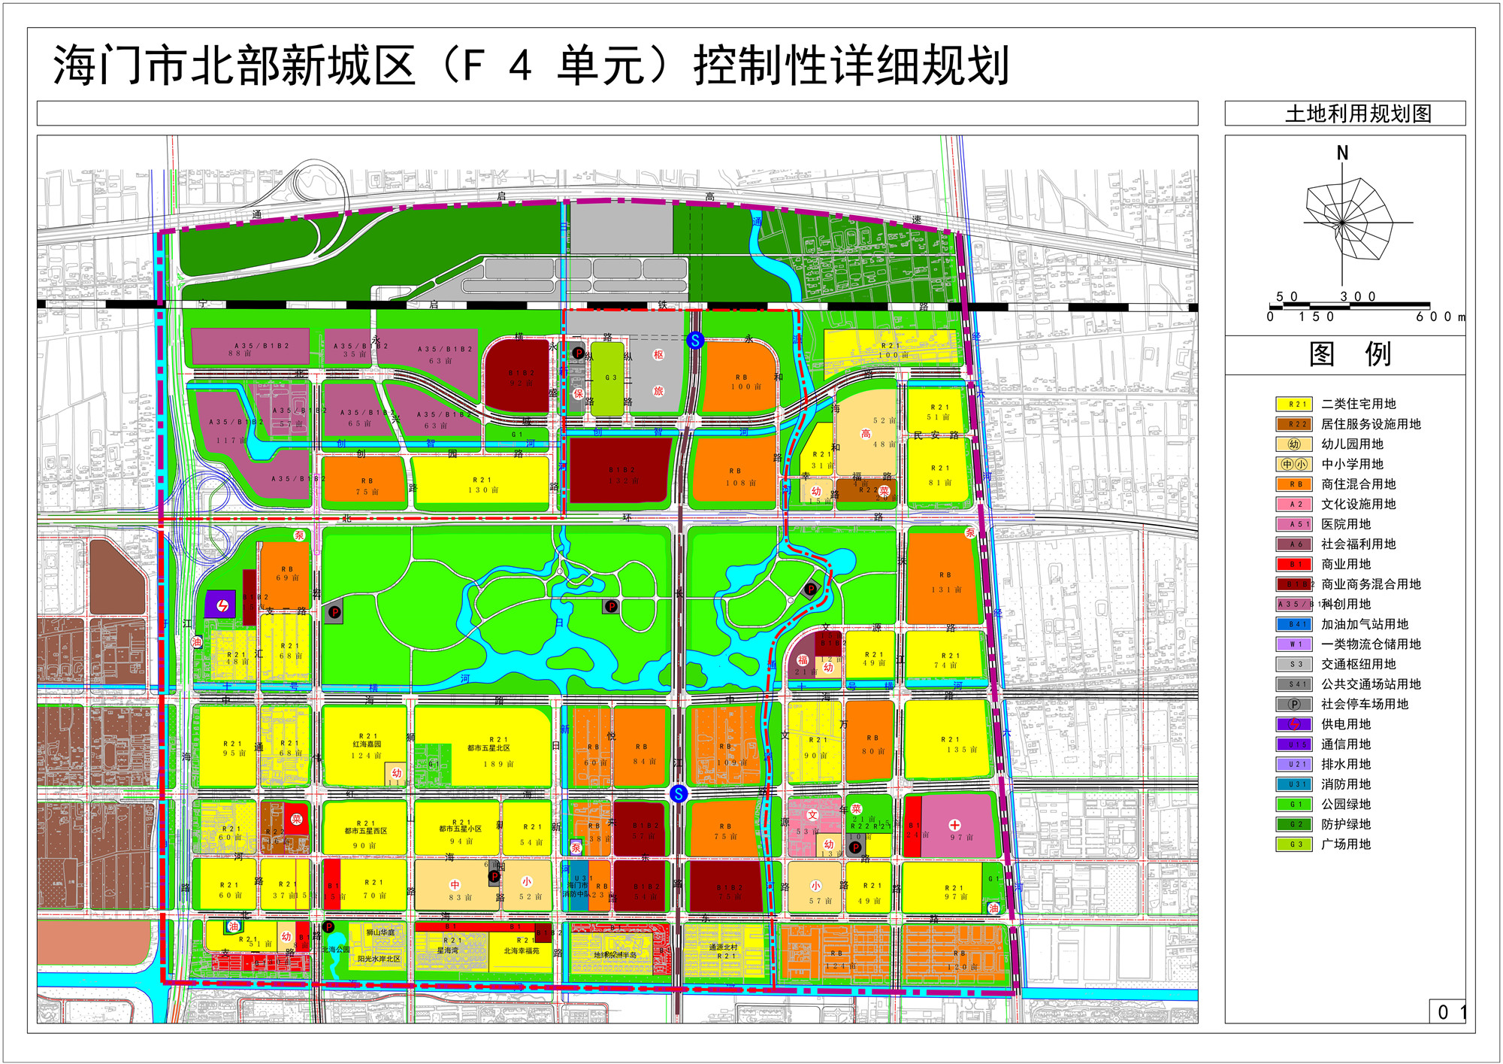Click the upper blue S station marker
Viewport: 1503px width, 1064px height.
(695, 341)
